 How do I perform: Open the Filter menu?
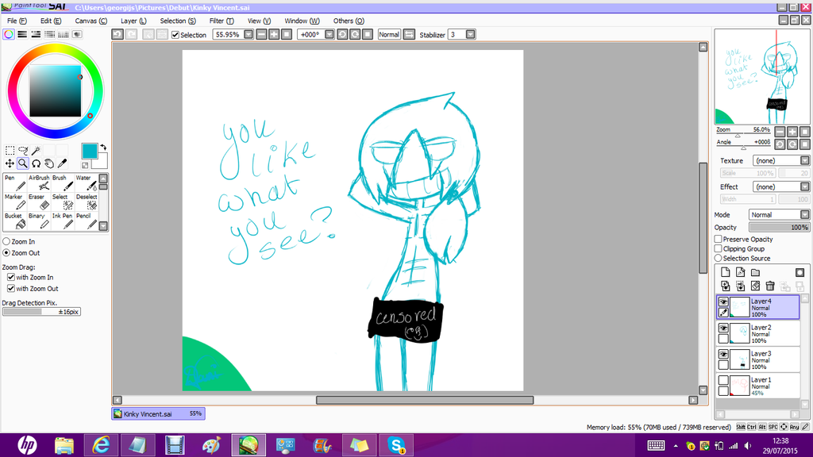(221, 21)
